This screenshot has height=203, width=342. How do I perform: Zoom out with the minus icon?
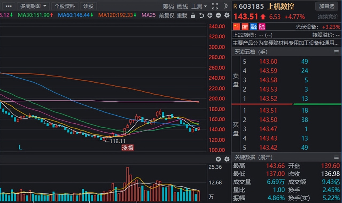click(218, 15)
